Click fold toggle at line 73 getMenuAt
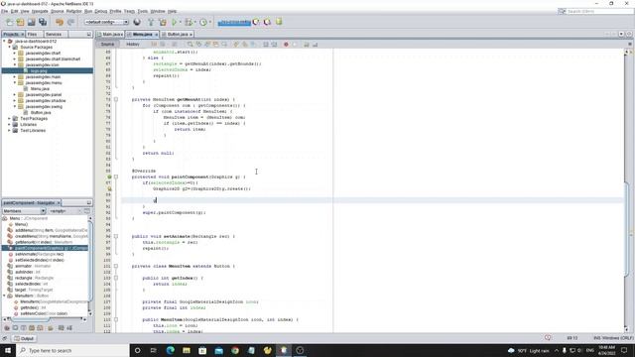635x357 pixels. tap(116, 99)
